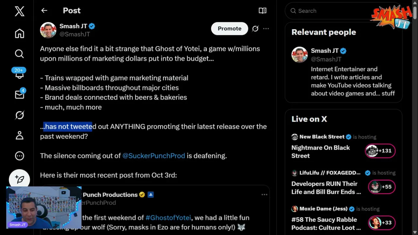The height and width of the screenshot is (235, 418).
Task: Toggle Reader view book icon
Action: pyautogui.click(x=263, y=10)
